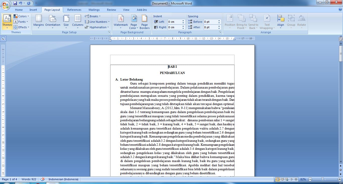The height and width of the screenshot is (184, 343).
Task: Switch to Outline view
Action: 292,179
